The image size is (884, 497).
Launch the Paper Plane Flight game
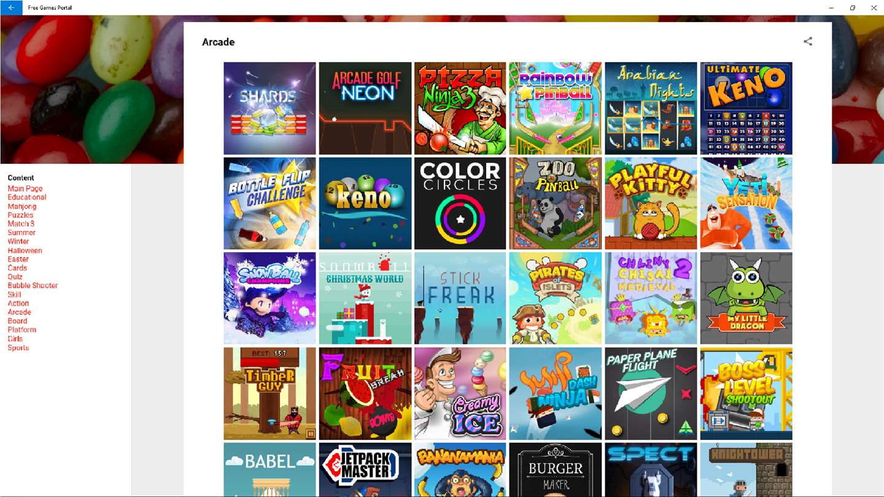coord(651,393)
